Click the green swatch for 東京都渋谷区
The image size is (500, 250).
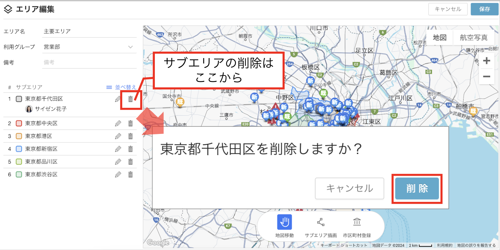(x=19, y=174)
